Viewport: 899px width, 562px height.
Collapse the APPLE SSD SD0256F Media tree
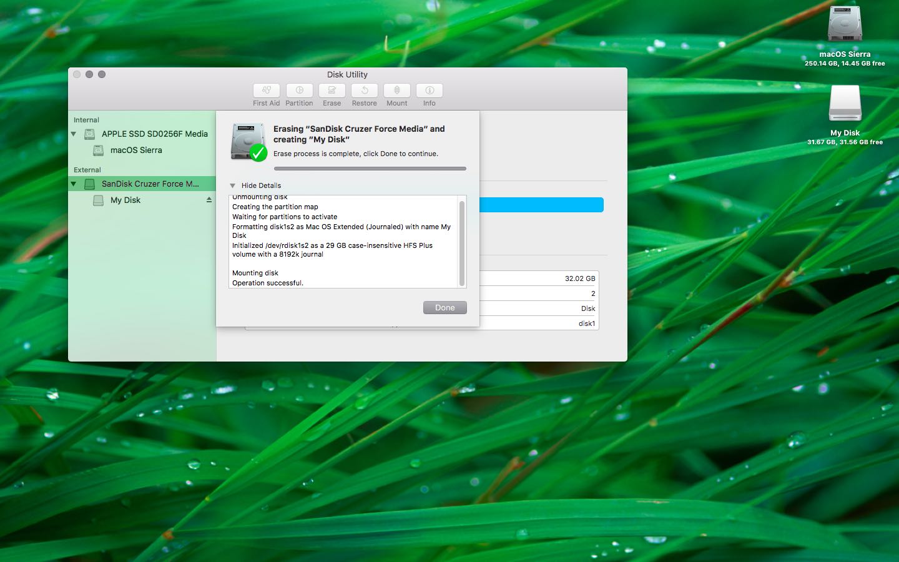(74, 134)
